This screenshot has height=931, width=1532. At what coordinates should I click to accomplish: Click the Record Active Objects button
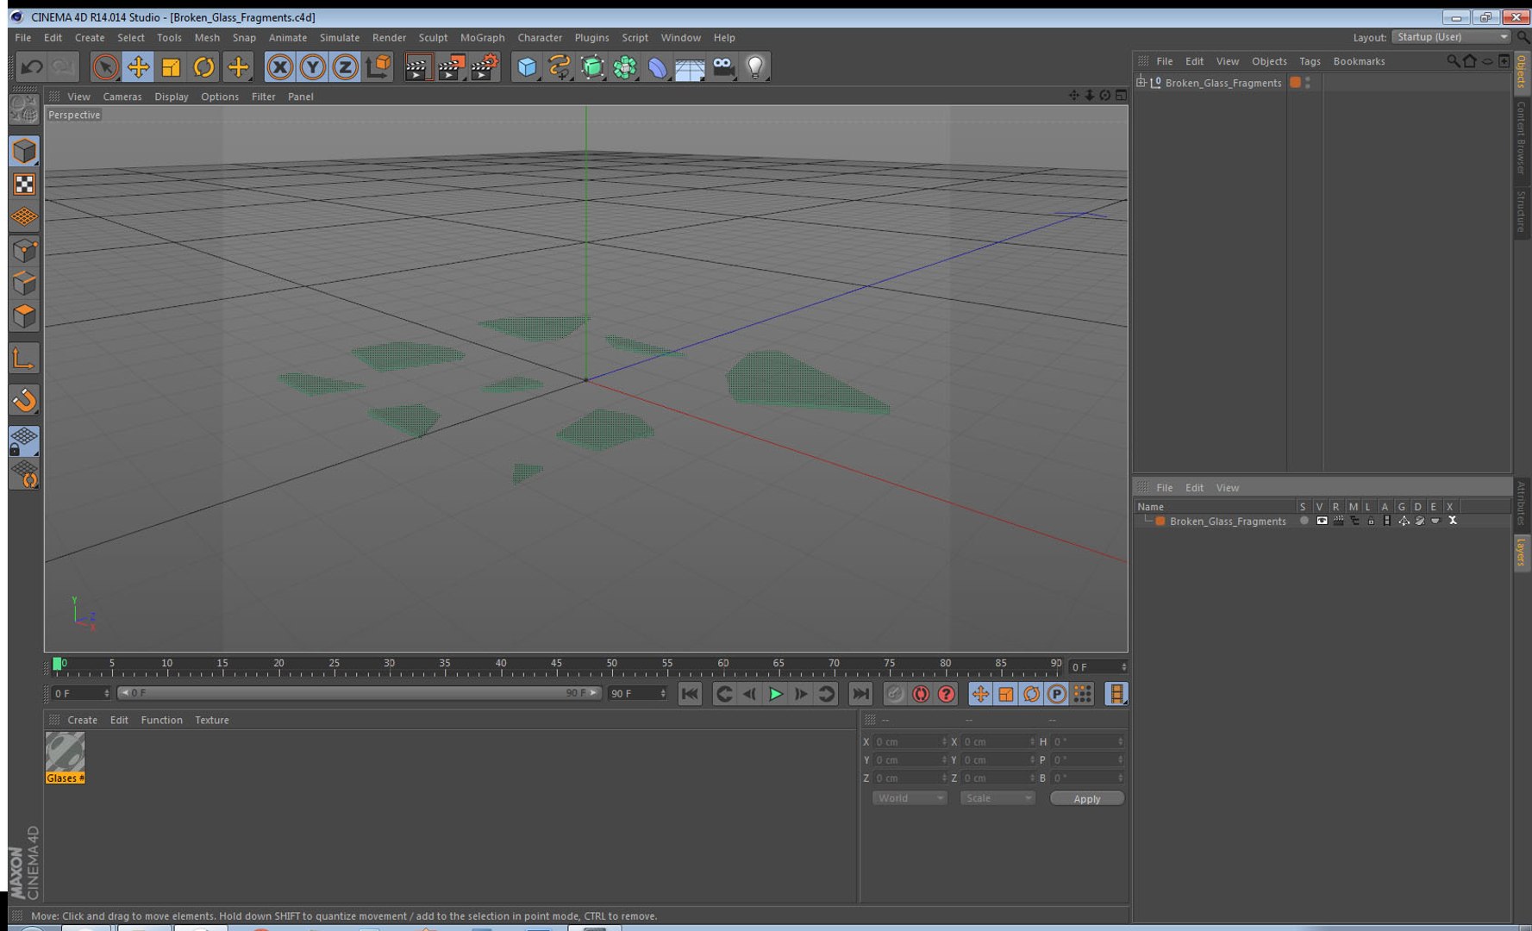tap(895, 694)
